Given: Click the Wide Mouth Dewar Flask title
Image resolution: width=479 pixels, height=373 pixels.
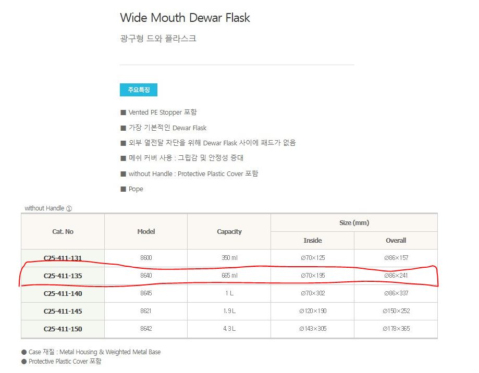Looking at the screenshot, I should coord(185,18).
